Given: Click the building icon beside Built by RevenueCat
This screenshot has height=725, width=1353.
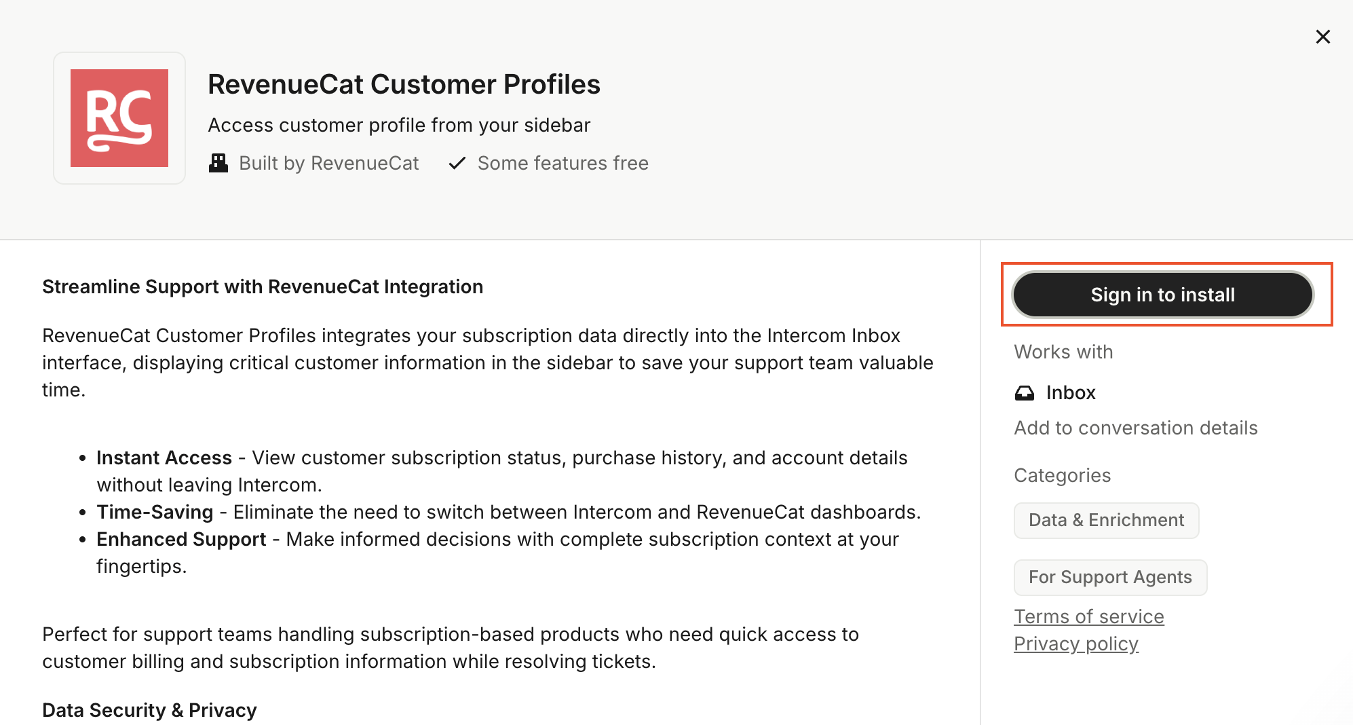Looking at the screenshot, I should click(x=218, y=163).
